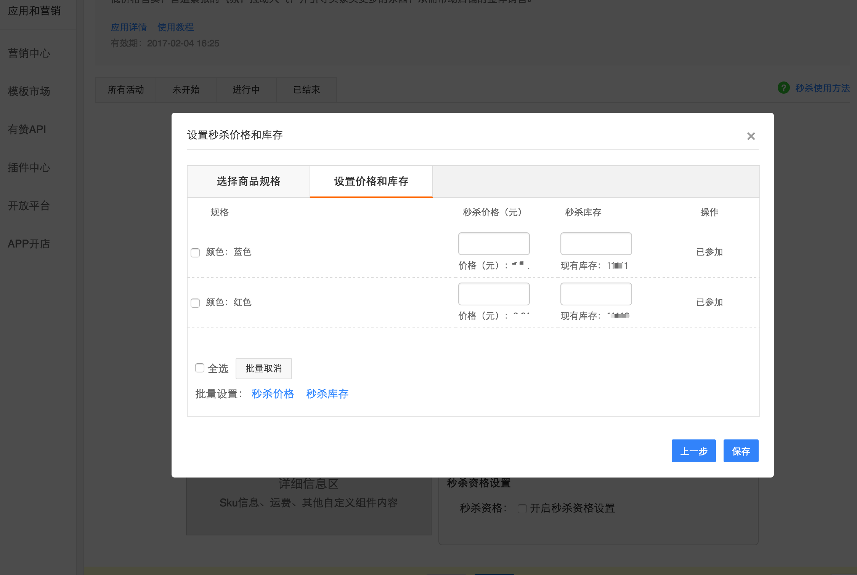This screenshot has height=575, width=857.
Task: Toggle 开启秒杀资格设置 checkbox behind dialog
Action: (x=522, y=508)
